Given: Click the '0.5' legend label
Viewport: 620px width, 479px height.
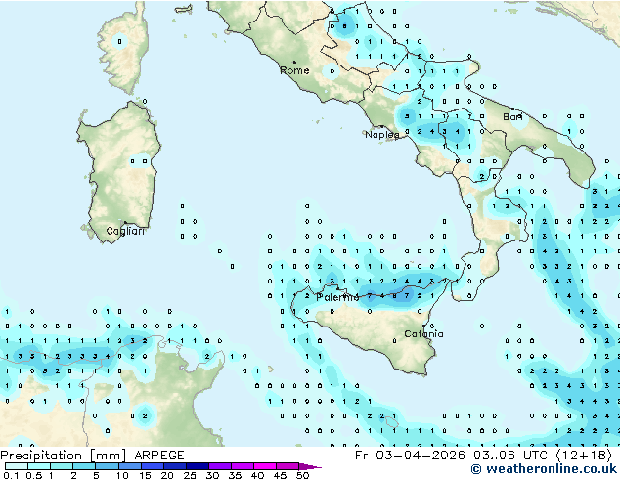Looking at the screenshot, I should coord(34,475).
